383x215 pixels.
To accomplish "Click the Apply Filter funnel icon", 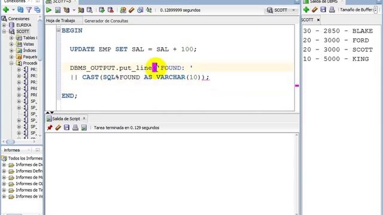I will point(29,10).
